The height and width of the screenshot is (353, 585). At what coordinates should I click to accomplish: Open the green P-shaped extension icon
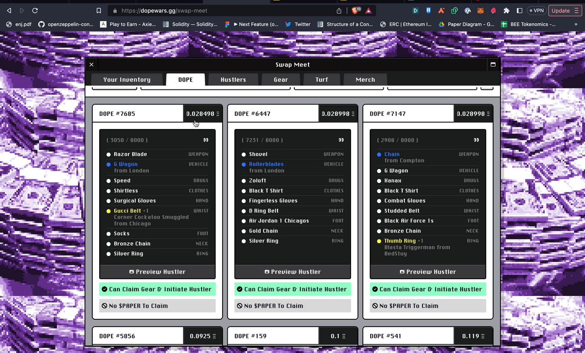[454, 10]
